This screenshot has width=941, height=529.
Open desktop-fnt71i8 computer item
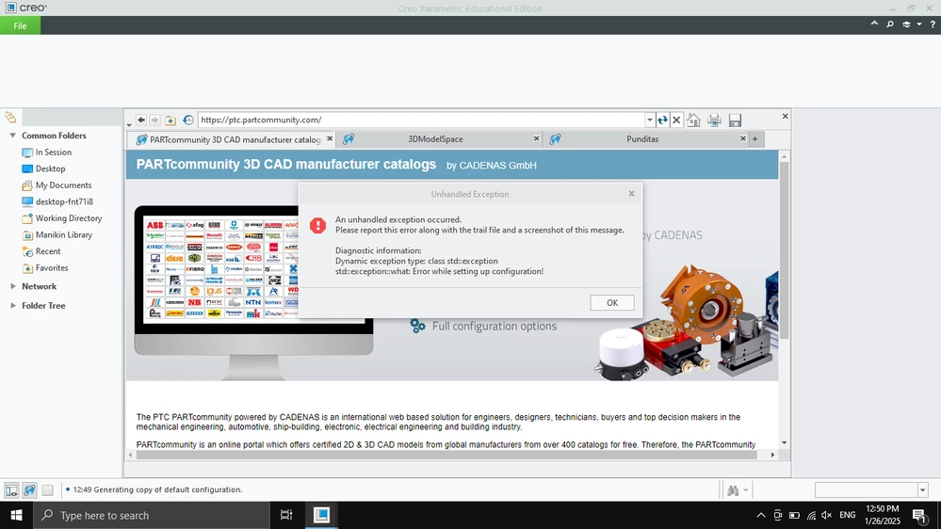[x=57, y=202]
